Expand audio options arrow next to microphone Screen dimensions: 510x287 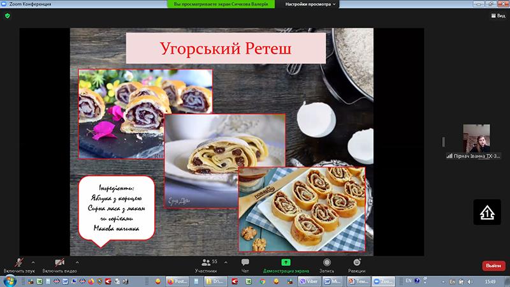tap(33, 261)
